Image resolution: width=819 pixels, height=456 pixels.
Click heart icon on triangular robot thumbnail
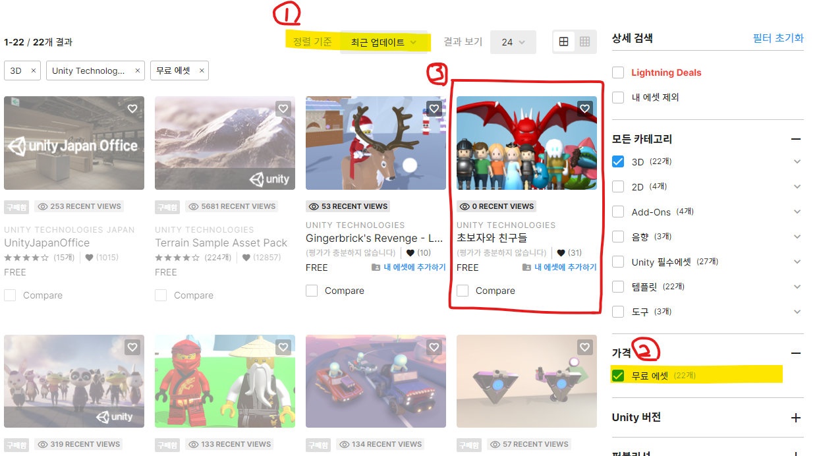click(585, 347)
